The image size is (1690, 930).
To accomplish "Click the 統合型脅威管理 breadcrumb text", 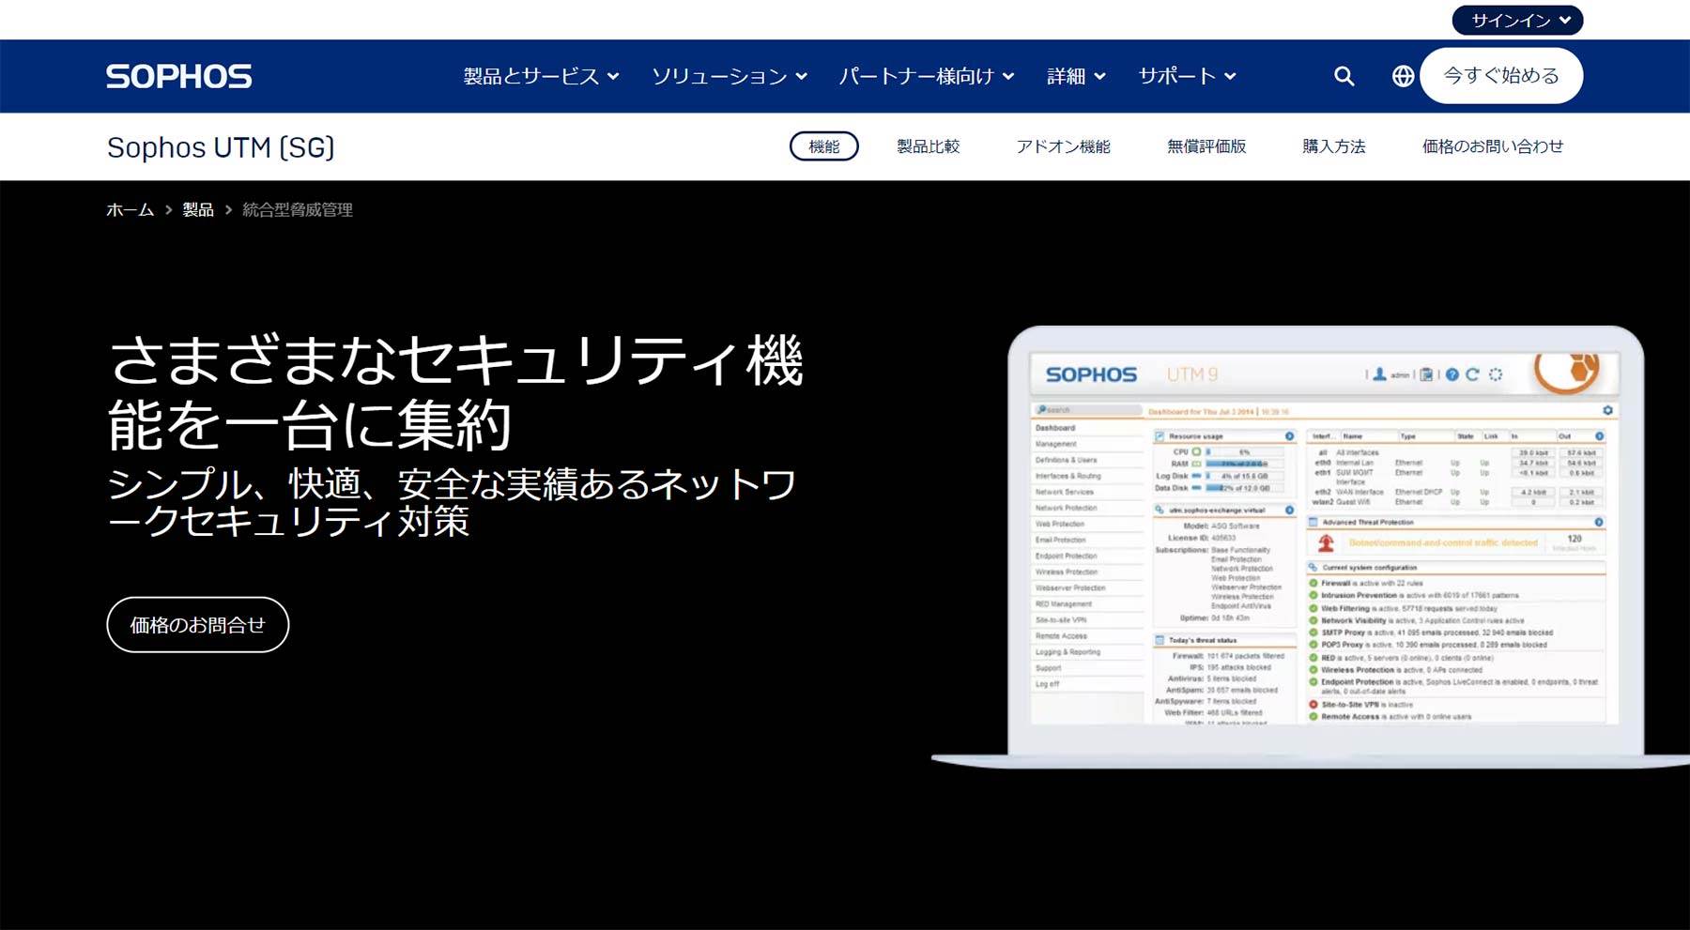I will coord(298,210).
